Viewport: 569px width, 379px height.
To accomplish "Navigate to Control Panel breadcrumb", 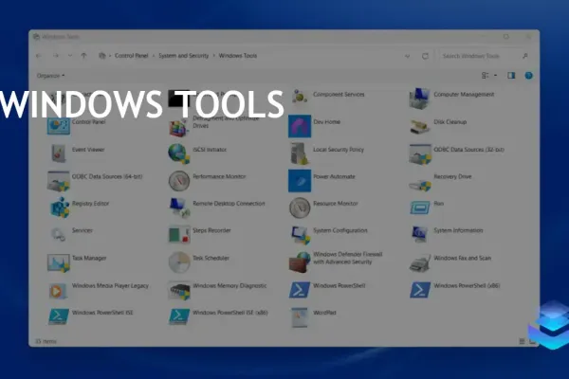I will pyautogui.click(x=132, y=56).
